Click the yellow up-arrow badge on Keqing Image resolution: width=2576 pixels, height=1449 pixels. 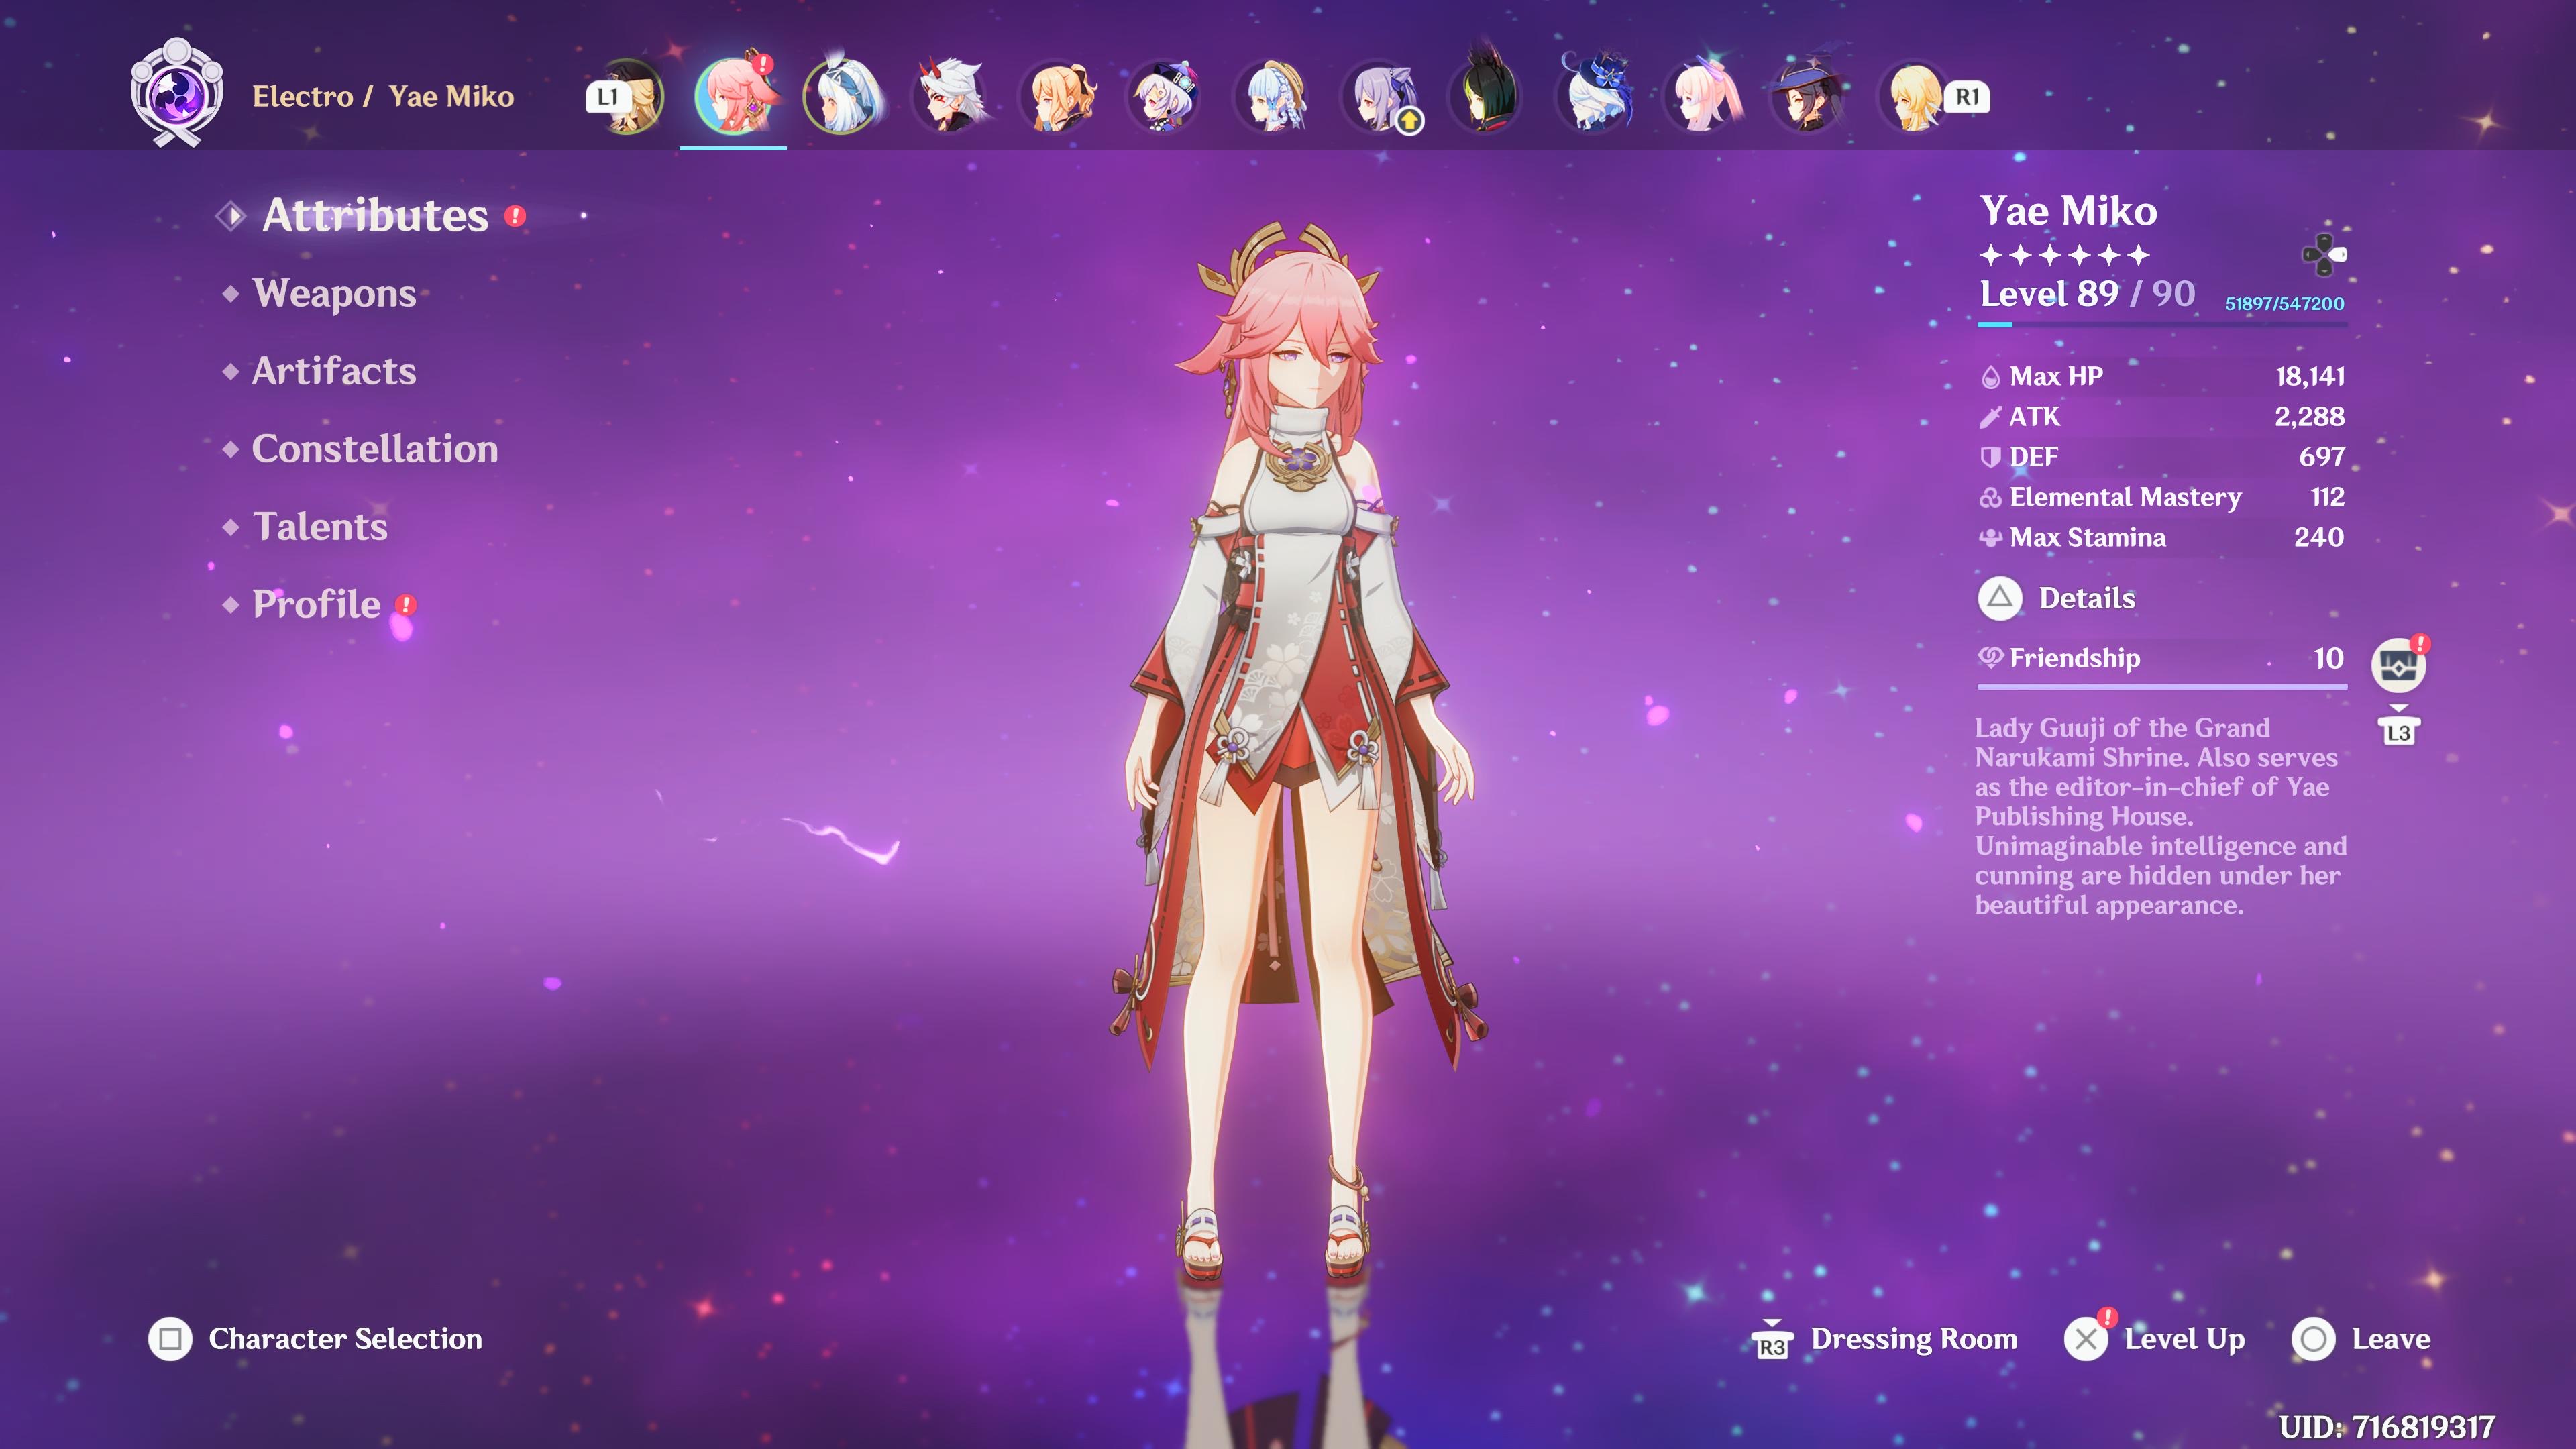point(1409,122)
